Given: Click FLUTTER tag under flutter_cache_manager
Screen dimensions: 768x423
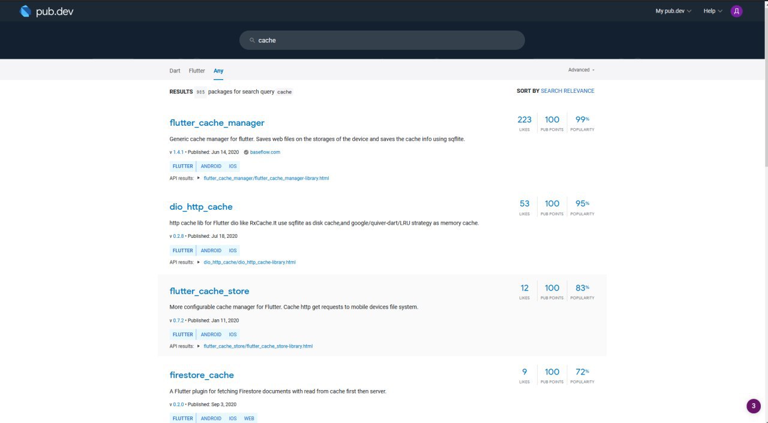Looking at the screenshot, I should [183, 166].
